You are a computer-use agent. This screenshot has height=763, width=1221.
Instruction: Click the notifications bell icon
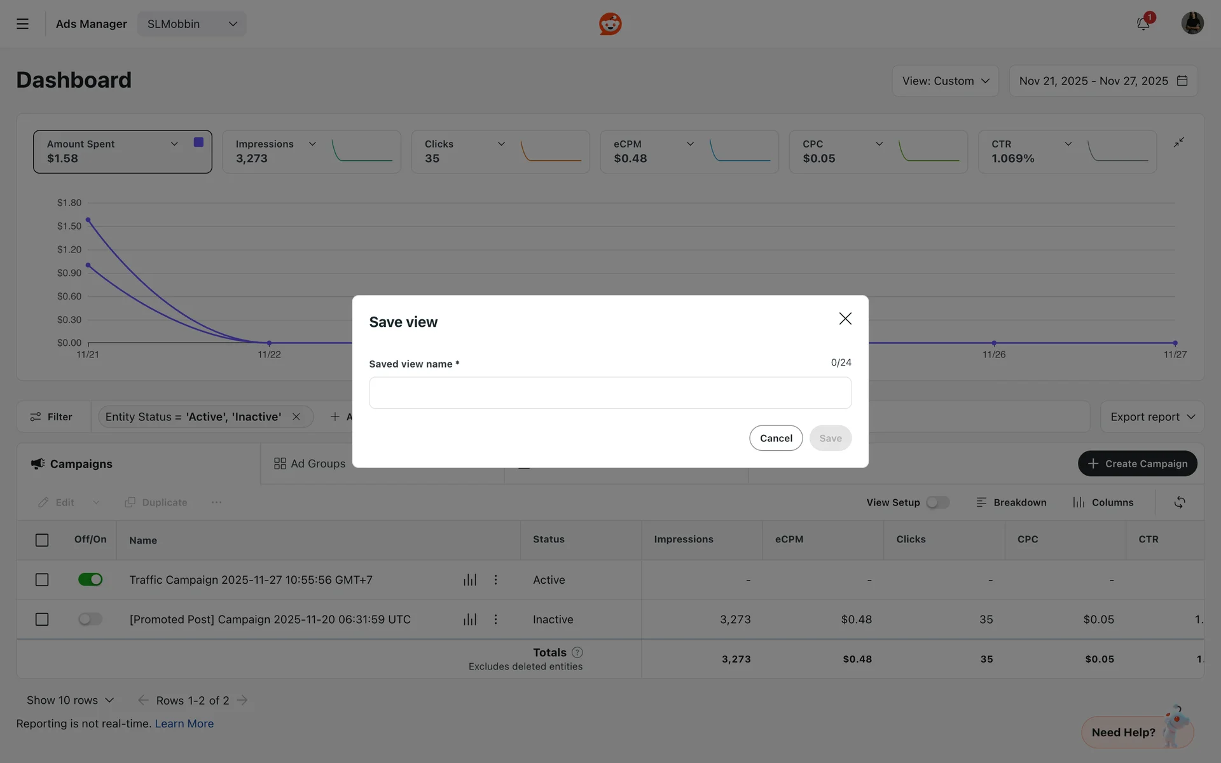1143,24
